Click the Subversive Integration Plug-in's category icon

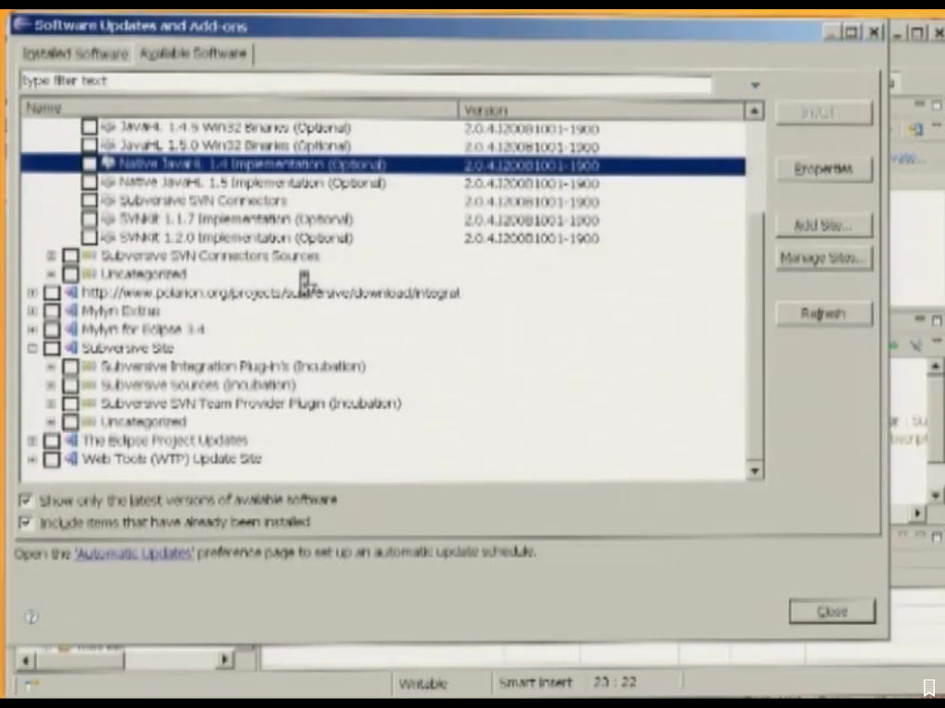click(x=90, y=366)
